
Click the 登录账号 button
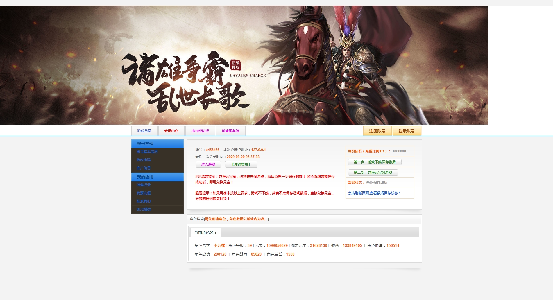pos(407,131)
